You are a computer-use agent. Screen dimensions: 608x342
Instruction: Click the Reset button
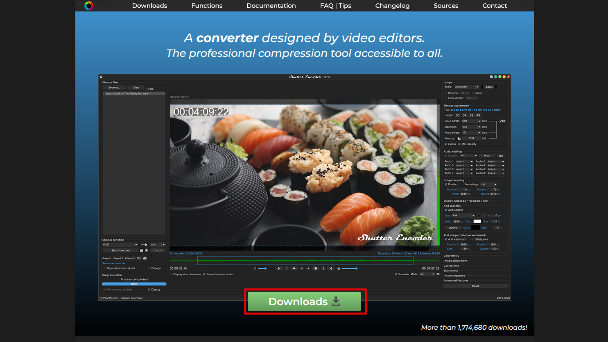tap(475, 286)
